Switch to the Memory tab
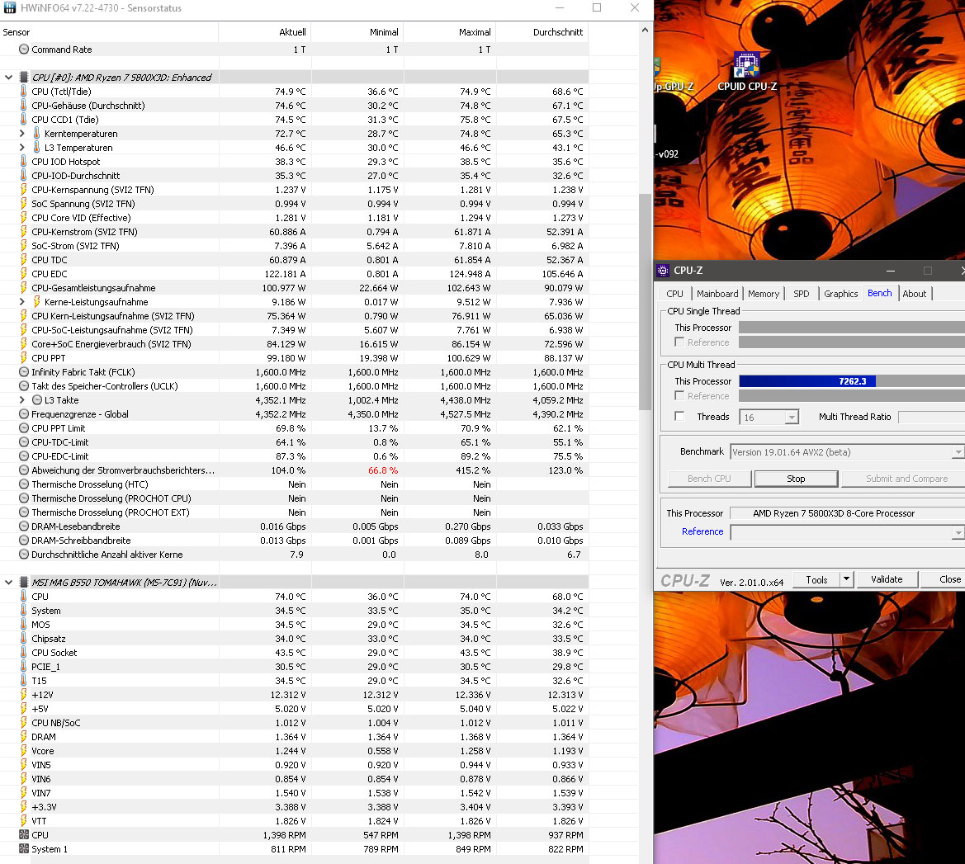Image resolution: width=965 pixels, height=864 pixels. click(763, 294)
